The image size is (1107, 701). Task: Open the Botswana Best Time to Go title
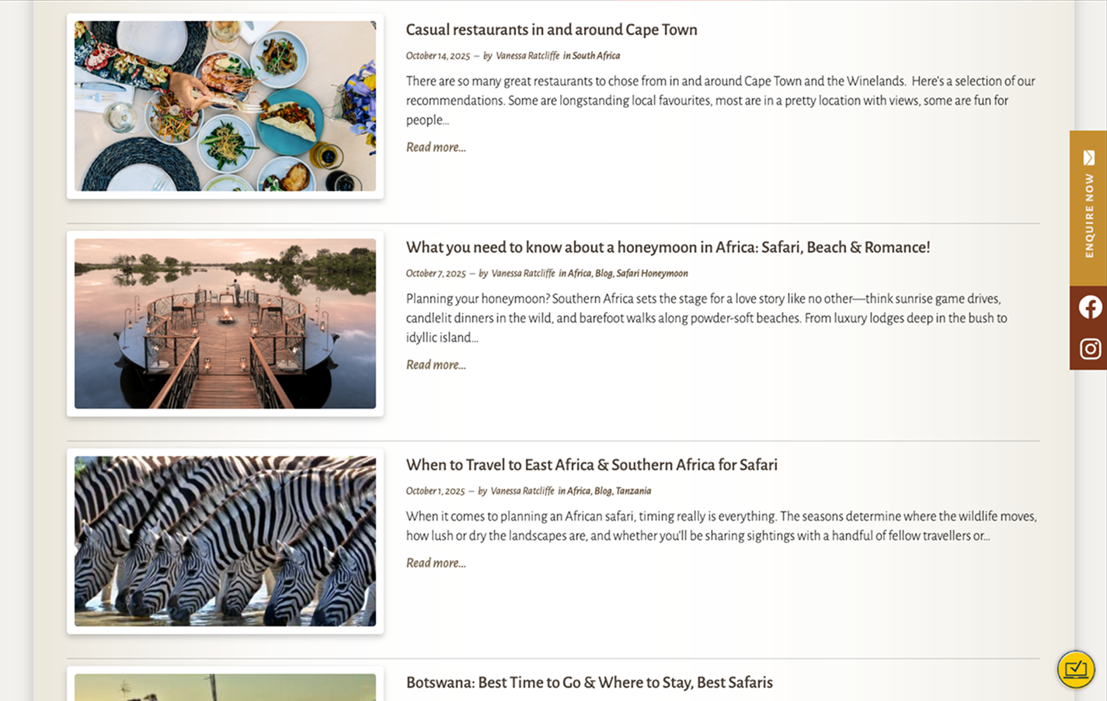(x=589, y=682)
